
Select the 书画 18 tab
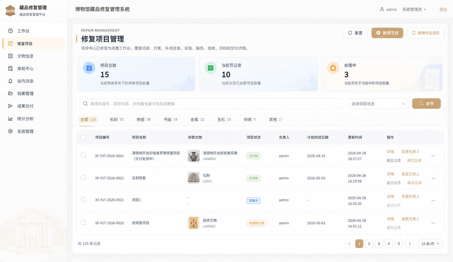tap(170, 119)
